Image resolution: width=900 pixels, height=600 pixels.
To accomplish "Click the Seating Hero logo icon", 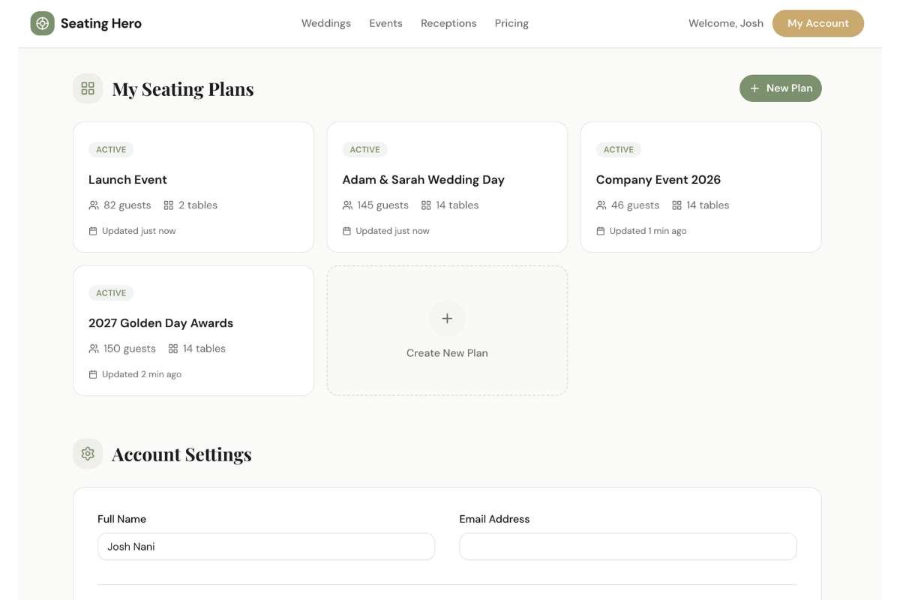I will pyautogui.click(x=43, y=23).
